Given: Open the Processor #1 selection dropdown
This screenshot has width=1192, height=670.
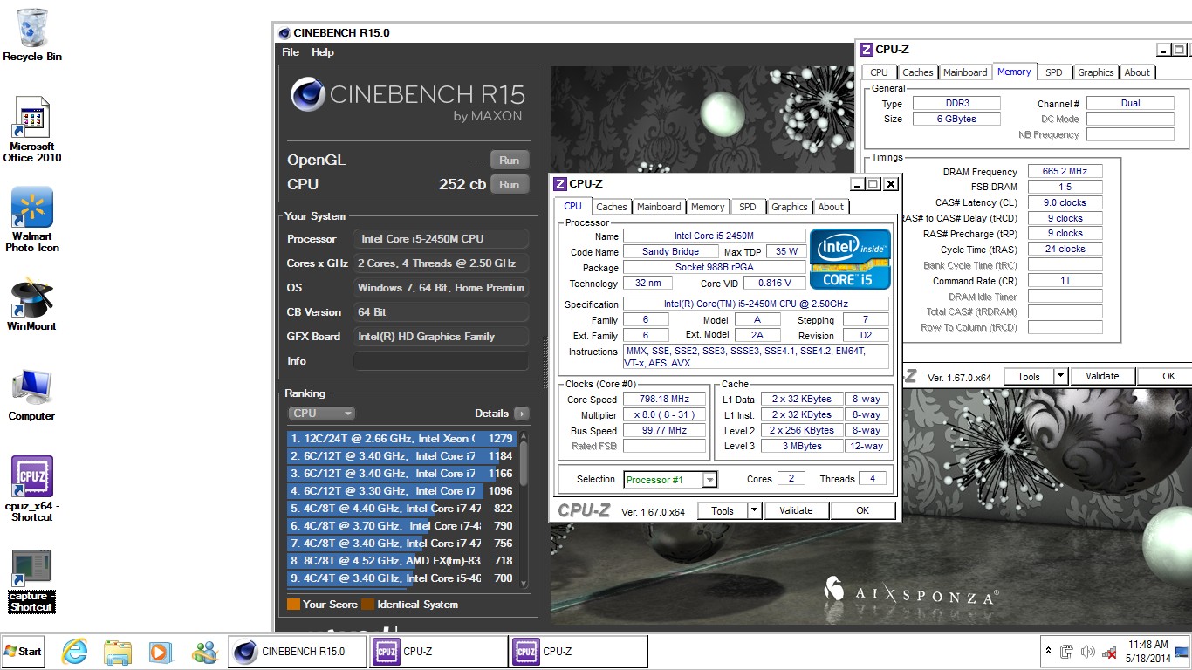Looking at the screenshot, I should point(671,479).
